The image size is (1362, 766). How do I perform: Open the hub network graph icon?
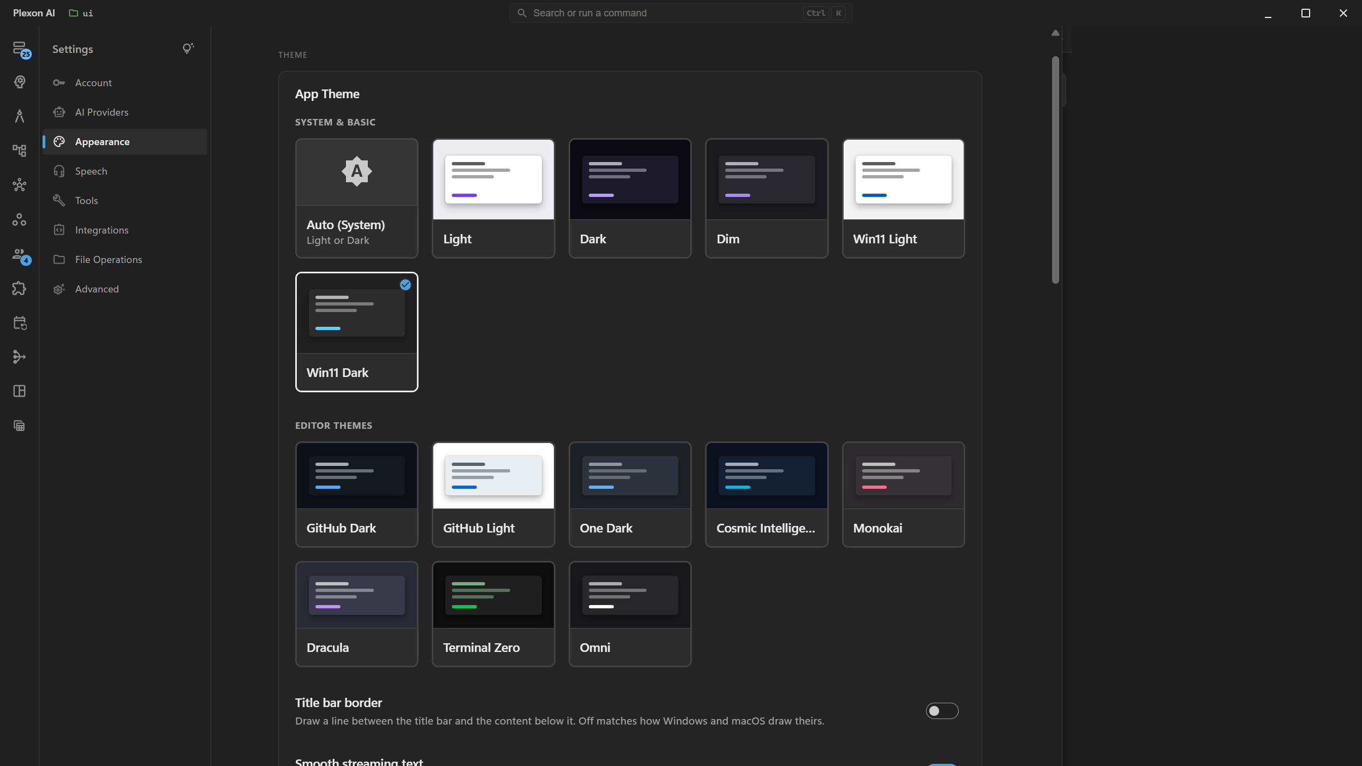pos(20,185)
